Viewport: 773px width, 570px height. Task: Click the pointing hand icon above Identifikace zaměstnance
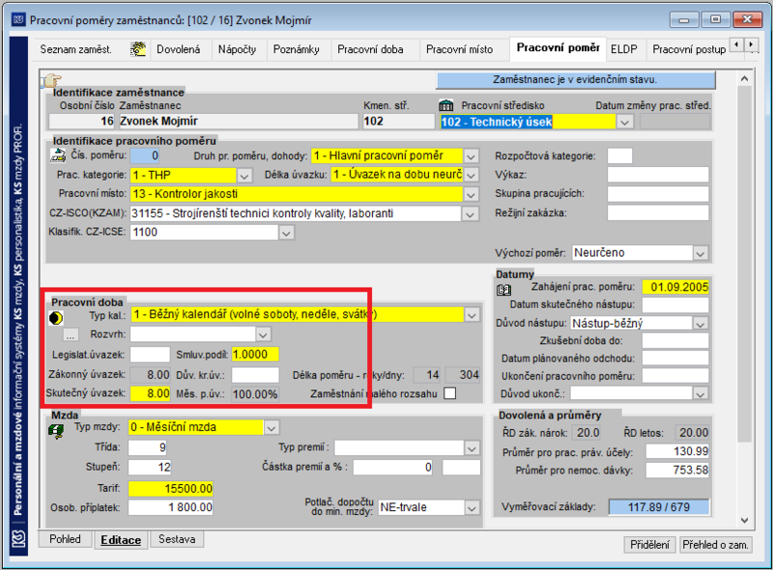51,79
